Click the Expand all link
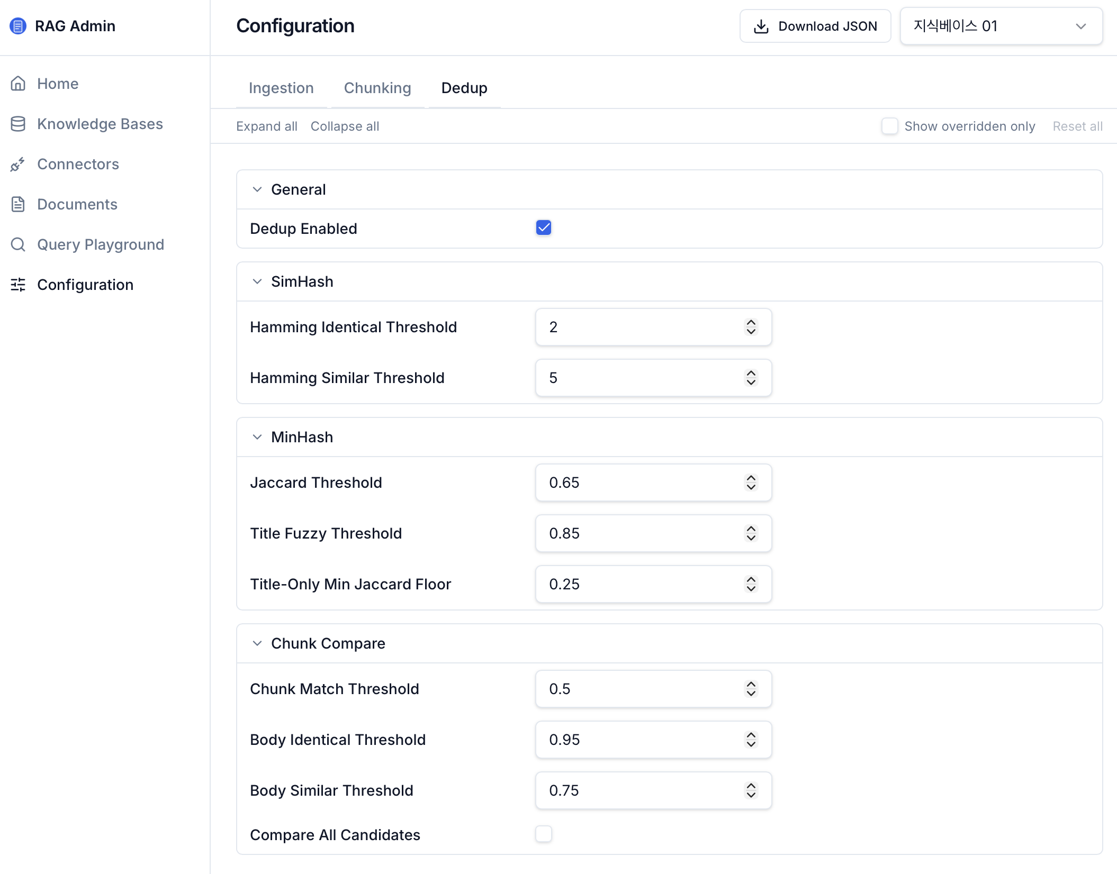 pyautogui.click(x=267, y=126)
